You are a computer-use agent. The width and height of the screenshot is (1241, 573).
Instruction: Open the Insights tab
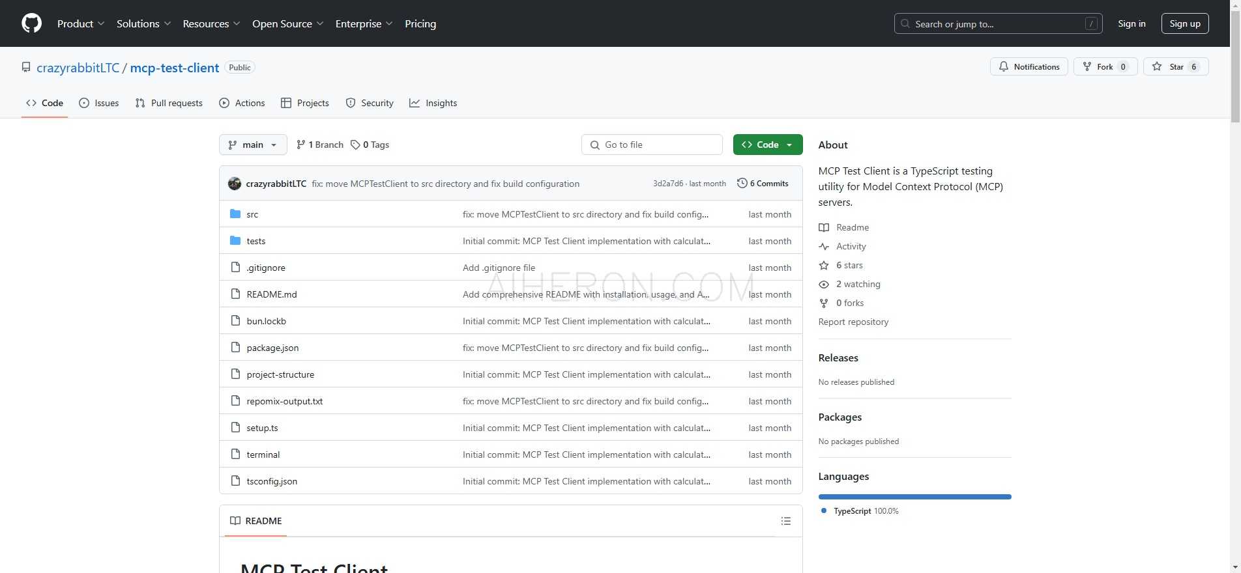pos(433,103)
